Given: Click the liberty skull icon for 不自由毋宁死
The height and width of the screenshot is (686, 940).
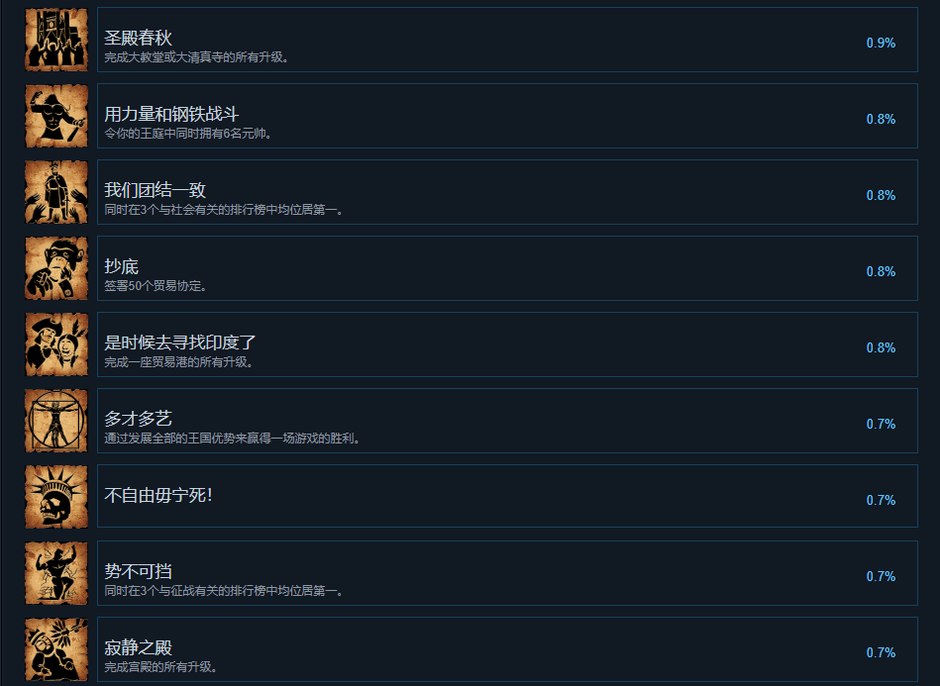Looking at the screenshot, I should pos(56,497).
